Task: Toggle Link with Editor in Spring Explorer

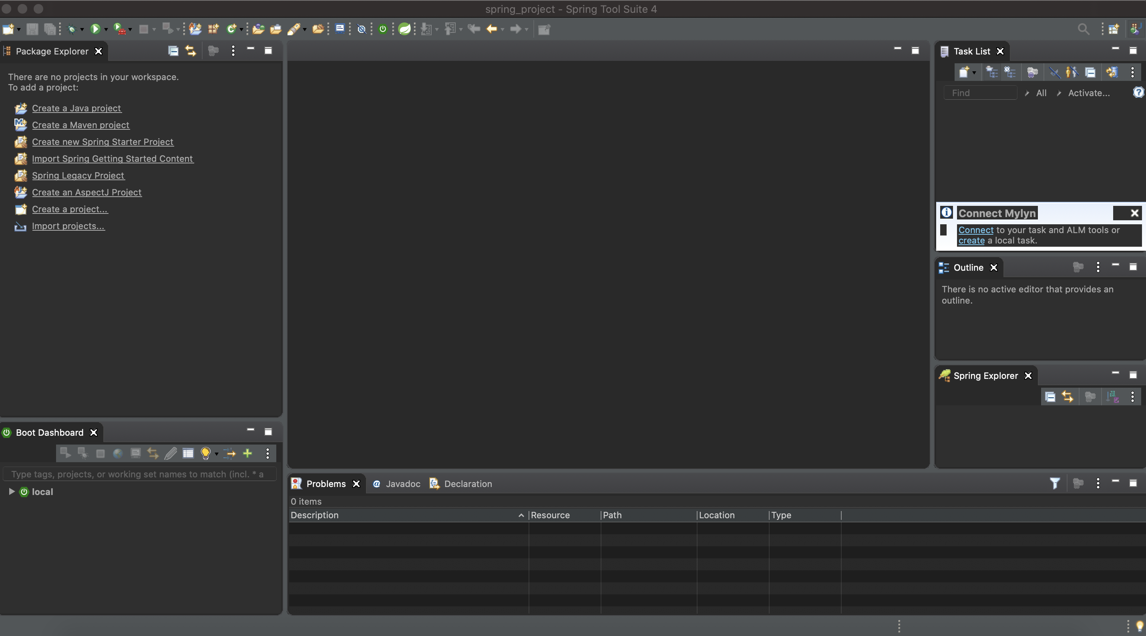Action: [x=1067, y=396]
